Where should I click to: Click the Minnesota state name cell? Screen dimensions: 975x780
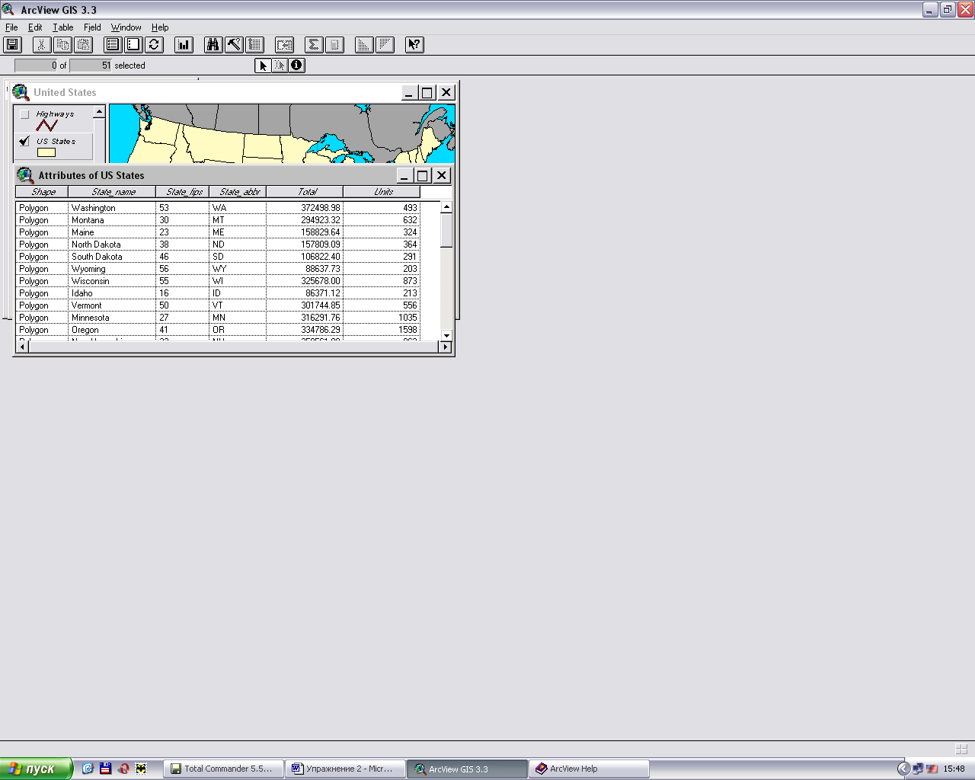(x=112, y=318)
